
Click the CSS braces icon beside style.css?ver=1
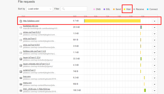(21, 40)
